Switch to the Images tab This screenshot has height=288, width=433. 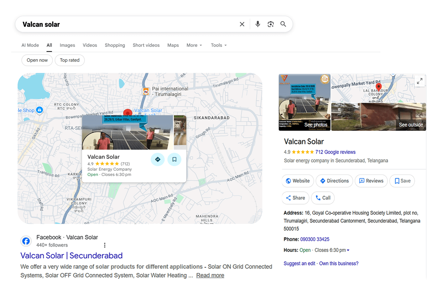coord(67,45)
